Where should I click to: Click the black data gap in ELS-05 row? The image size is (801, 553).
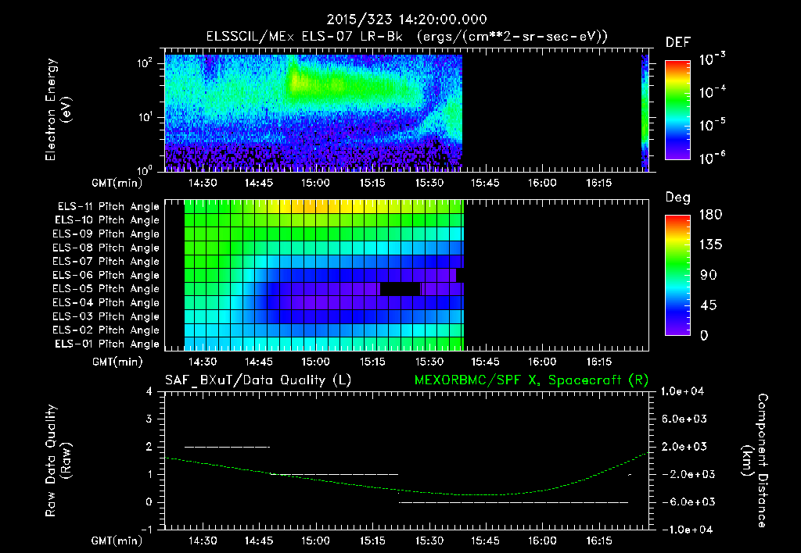click(x=400, y=289)
